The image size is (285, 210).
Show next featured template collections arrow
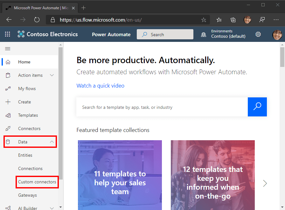(265, 183)
